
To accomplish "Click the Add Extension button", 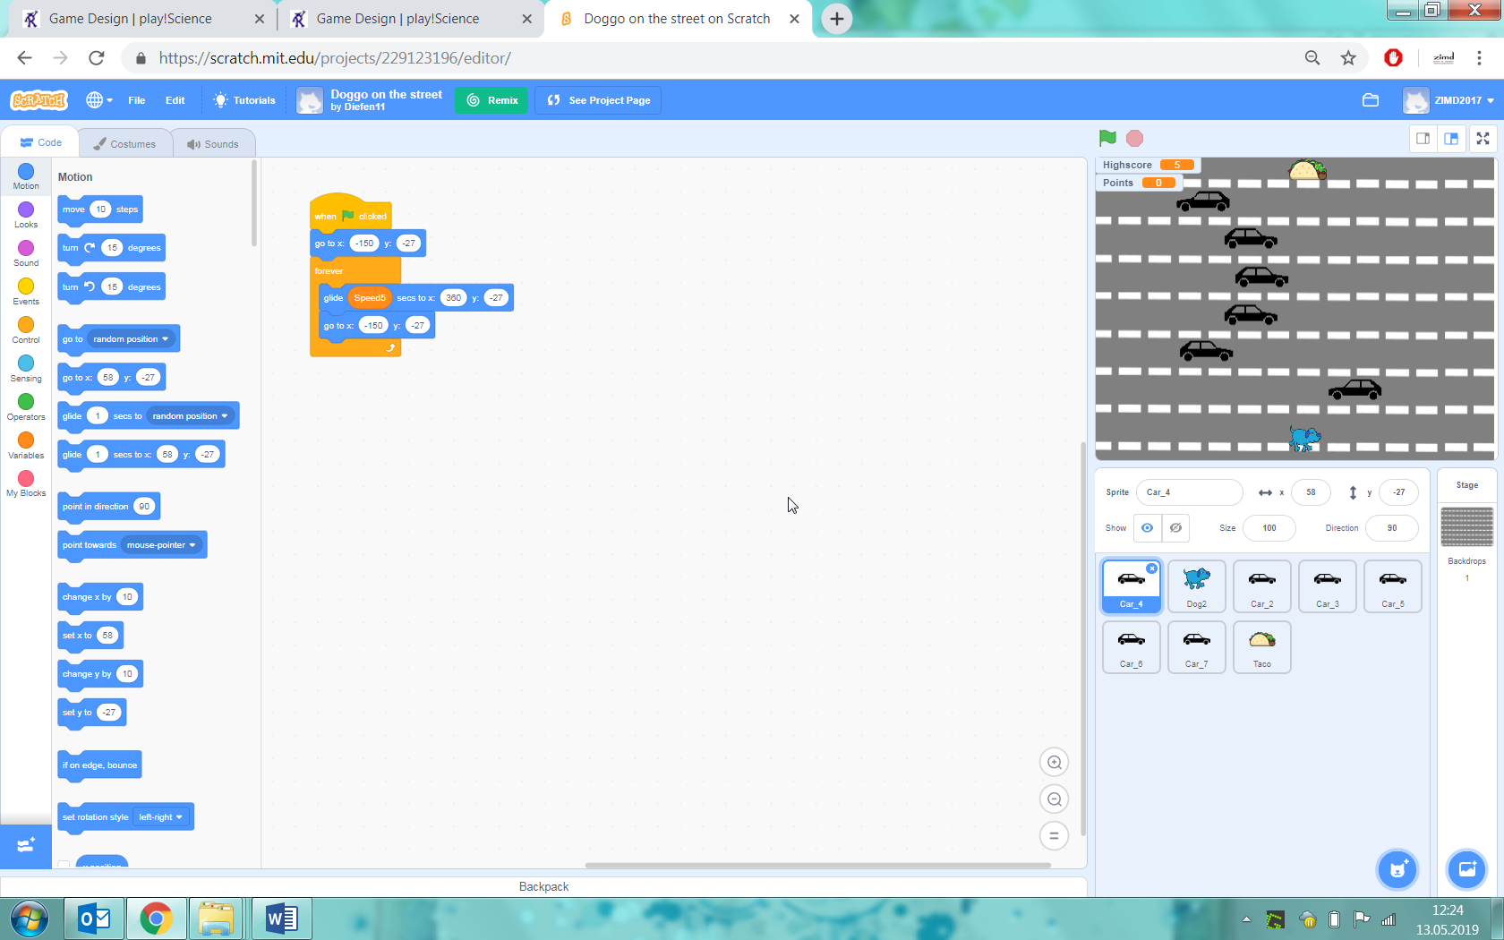I will click(26, 844).
